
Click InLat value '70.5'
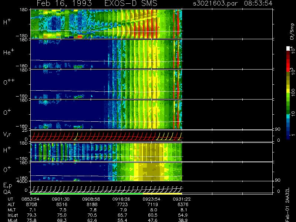coord(92,215)
